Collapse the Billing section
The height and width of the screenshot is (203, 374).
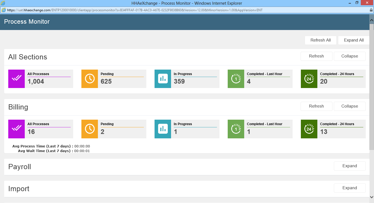point(350,106)
